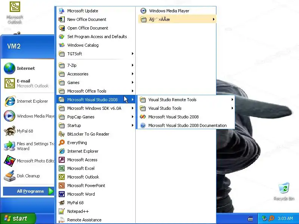Click the Files and Settings Transfer Wizard icon

click(10, 146)
